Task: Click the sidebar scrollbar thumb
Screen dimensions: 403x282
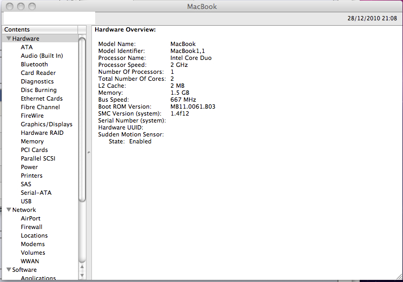Action: (82, 120)
